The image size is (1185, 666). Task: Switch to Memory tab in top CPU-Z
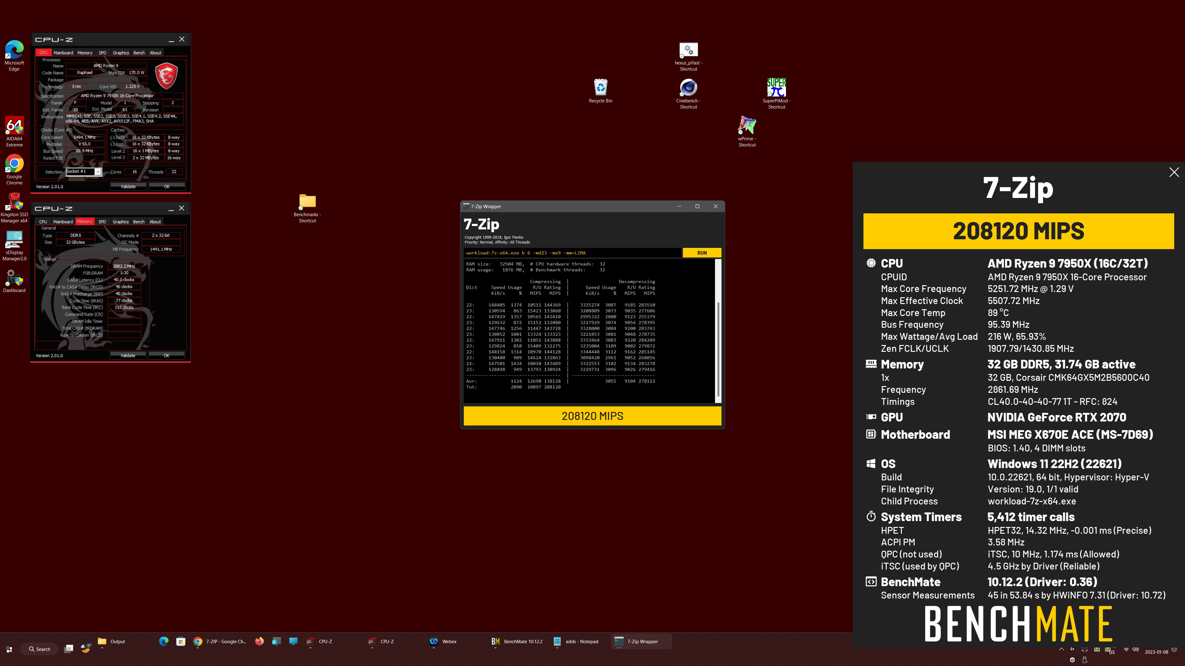pos(85,53)
